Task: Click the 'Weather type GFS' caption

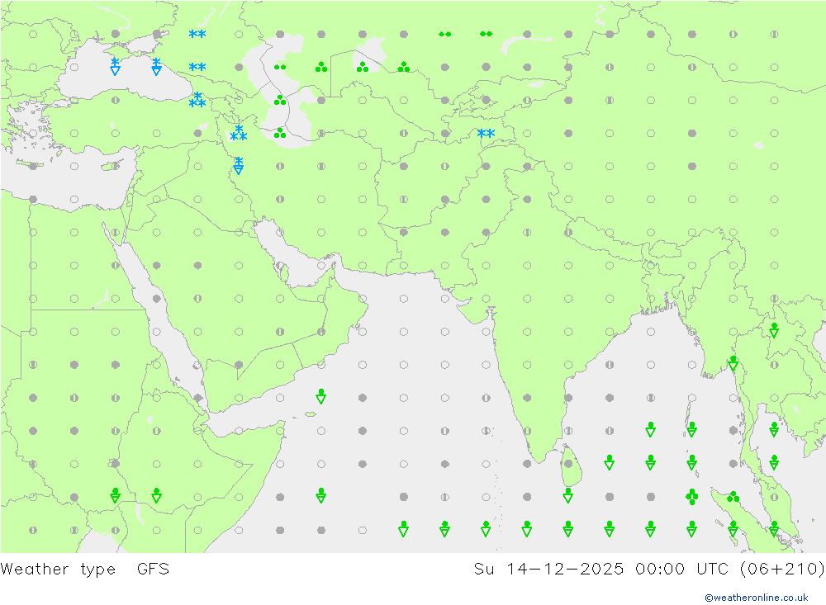Action: point(85,570)
